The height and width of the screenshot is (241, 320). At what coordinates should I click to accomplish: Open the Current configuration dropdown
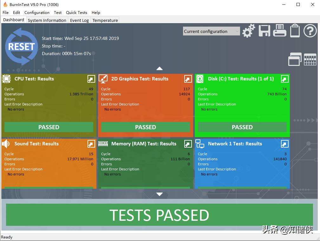click(x=212, y=31)
